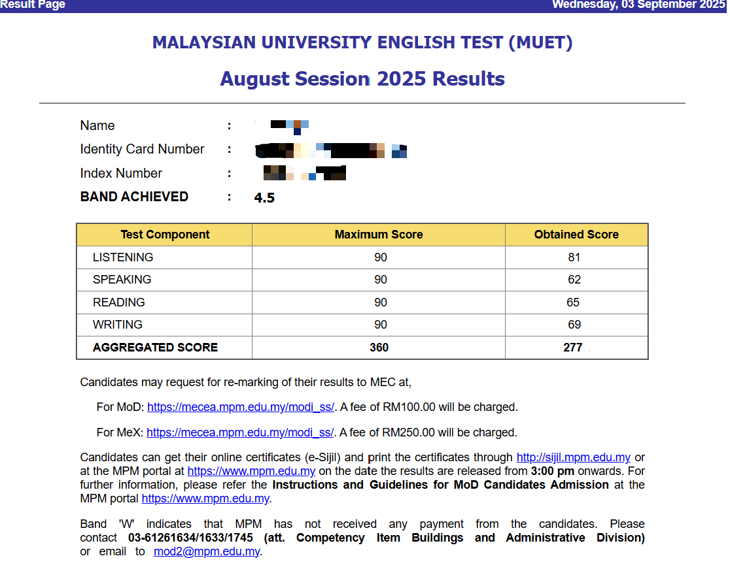Open the sijil.mpm.edu.my e-Sijil link

tap(573, 457)
